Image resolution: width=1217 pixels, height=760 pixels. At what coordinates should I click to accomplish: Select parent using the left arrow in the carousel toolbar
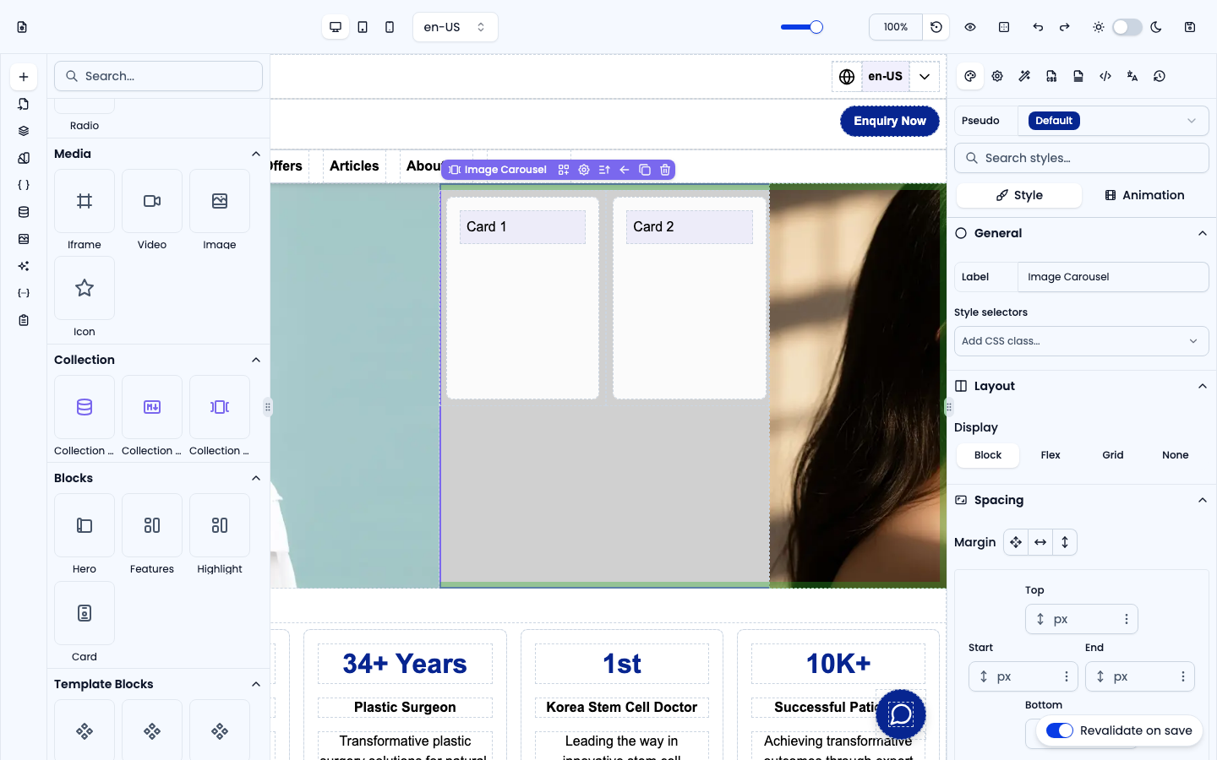(x=625, y=170)
